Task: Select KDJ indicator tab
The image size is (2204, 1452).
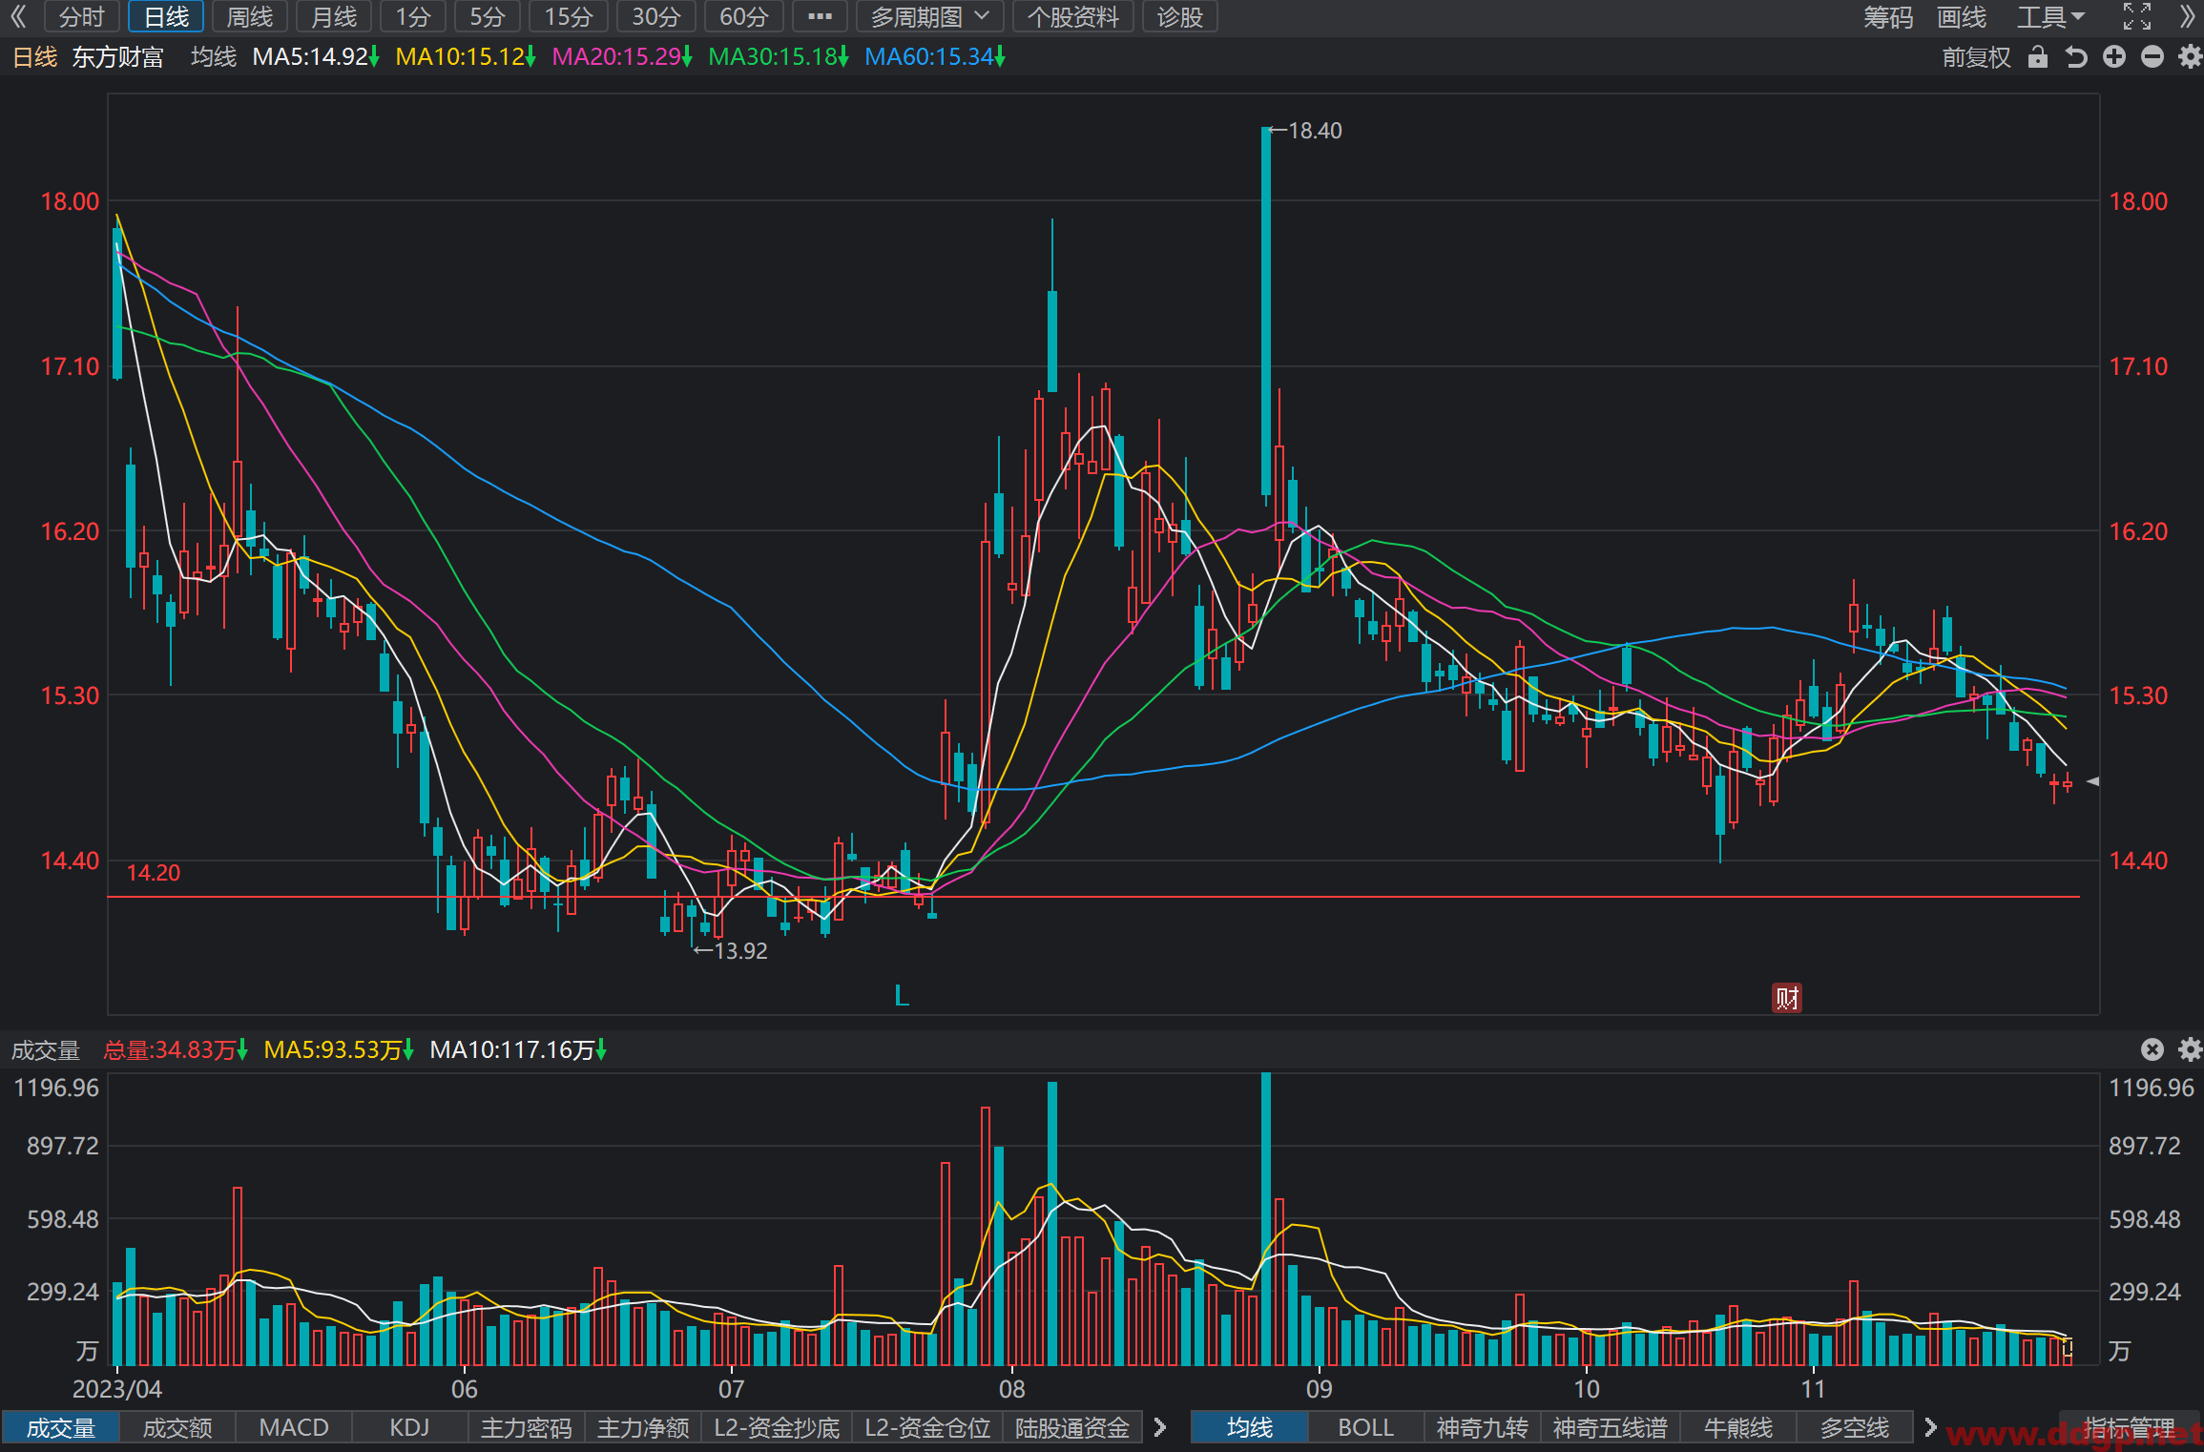Action: tap(409, 1427)
